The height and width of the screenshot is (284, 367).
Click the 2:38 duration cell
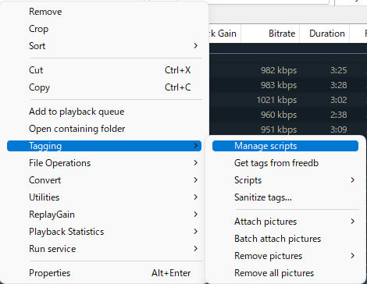coord(339,115)
